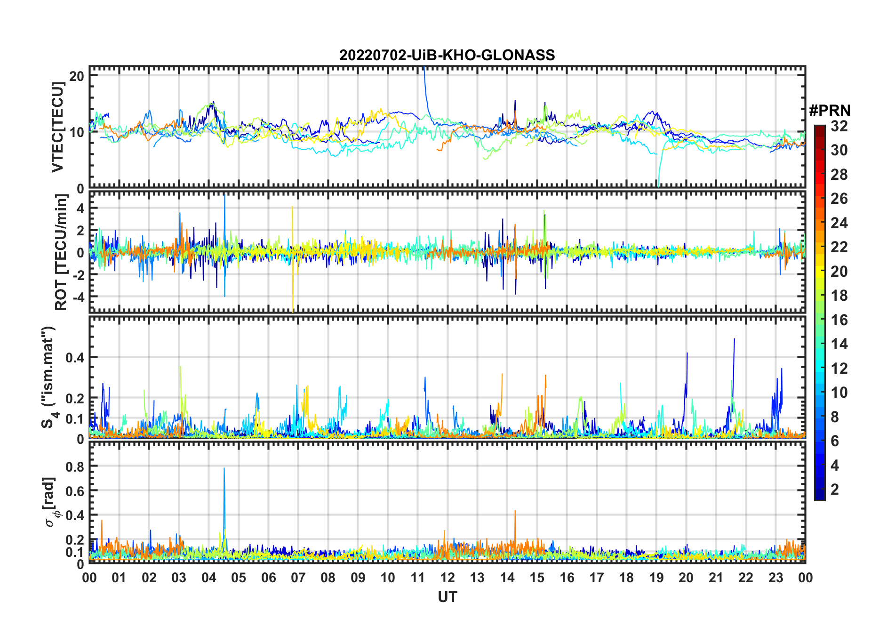Click VTEC panel y-tick label 20
895x626 pixels.
coord(77,76)
